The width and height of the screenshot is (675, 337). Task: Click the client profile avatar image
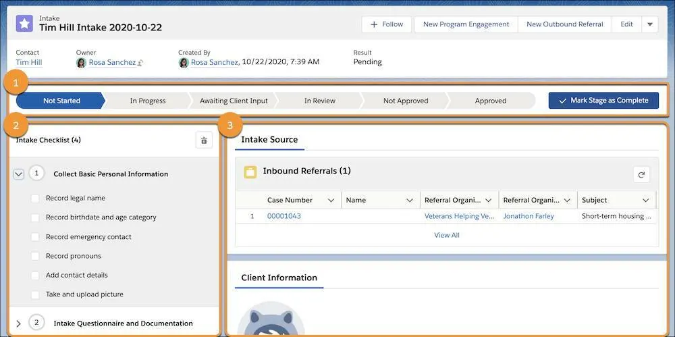point(271,319)
